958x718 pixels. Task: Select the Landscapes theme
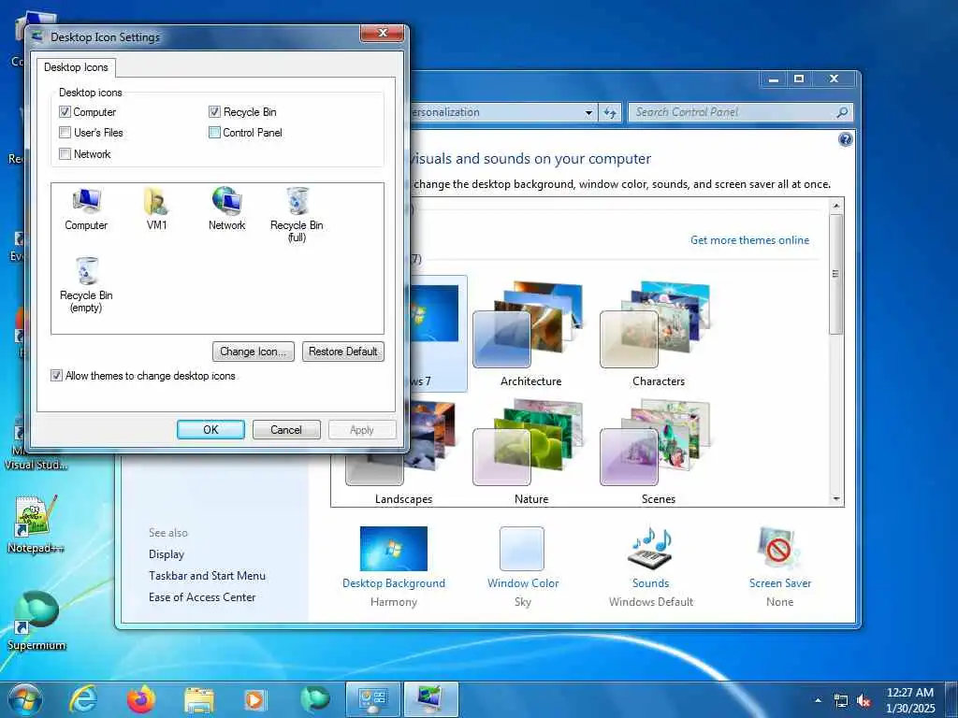click(403, 452)
